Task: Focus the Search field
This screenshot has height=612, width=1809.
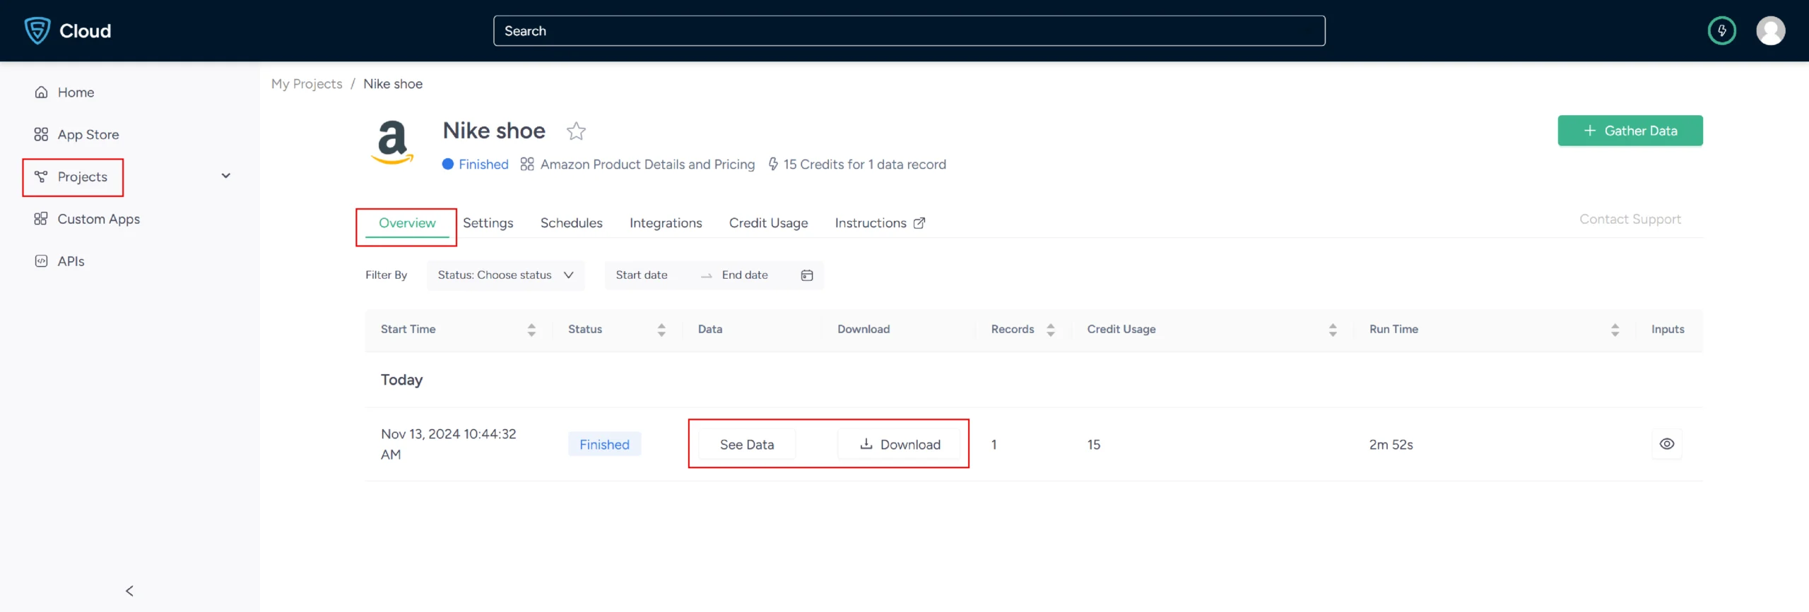Action: pos(909,31)
